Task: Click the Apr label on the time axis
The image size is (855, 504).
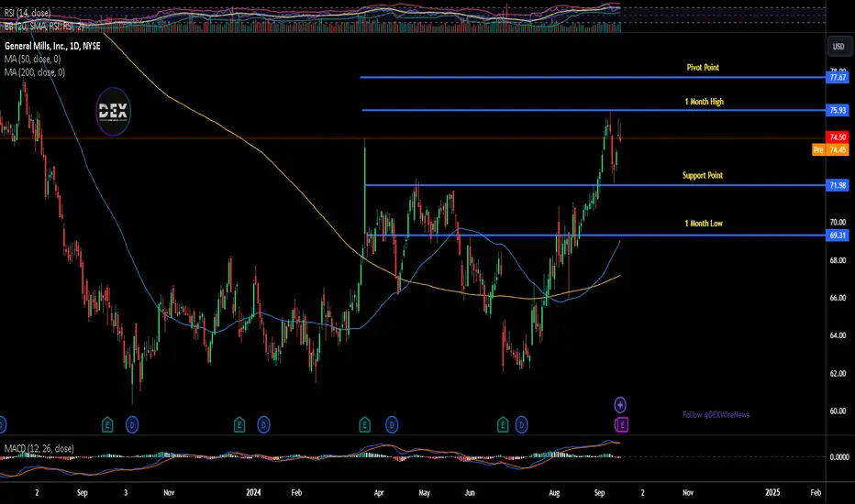Action: (379, 493)
